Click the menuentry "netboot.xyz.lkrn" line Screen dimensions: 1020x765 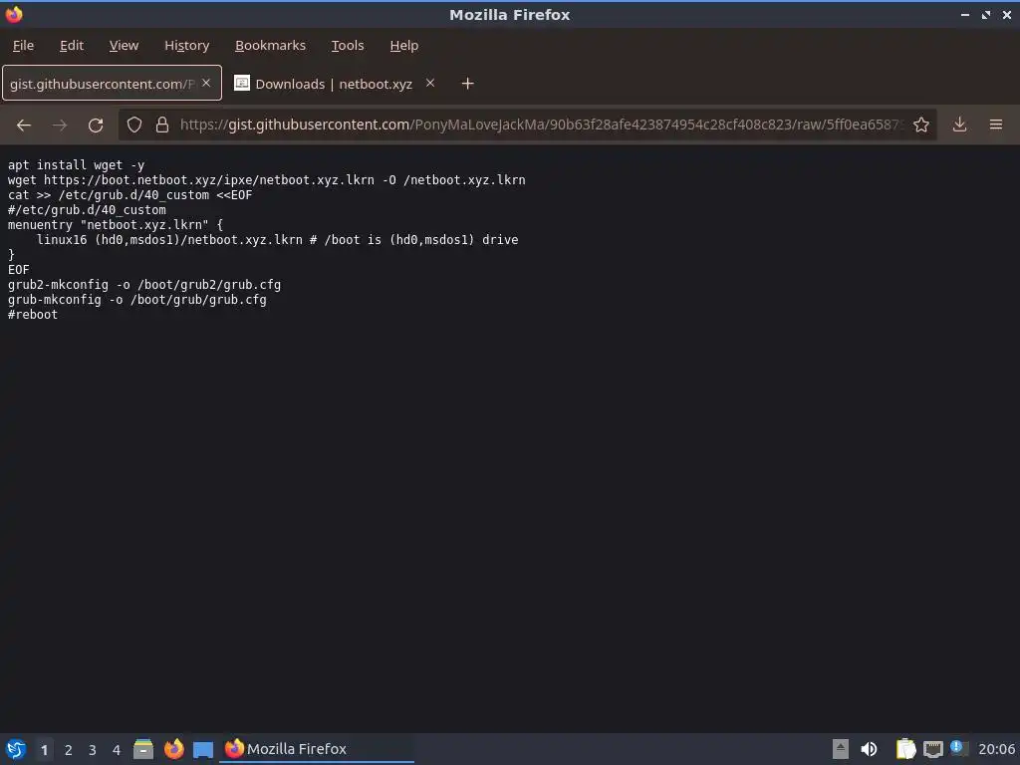[116, 225]
